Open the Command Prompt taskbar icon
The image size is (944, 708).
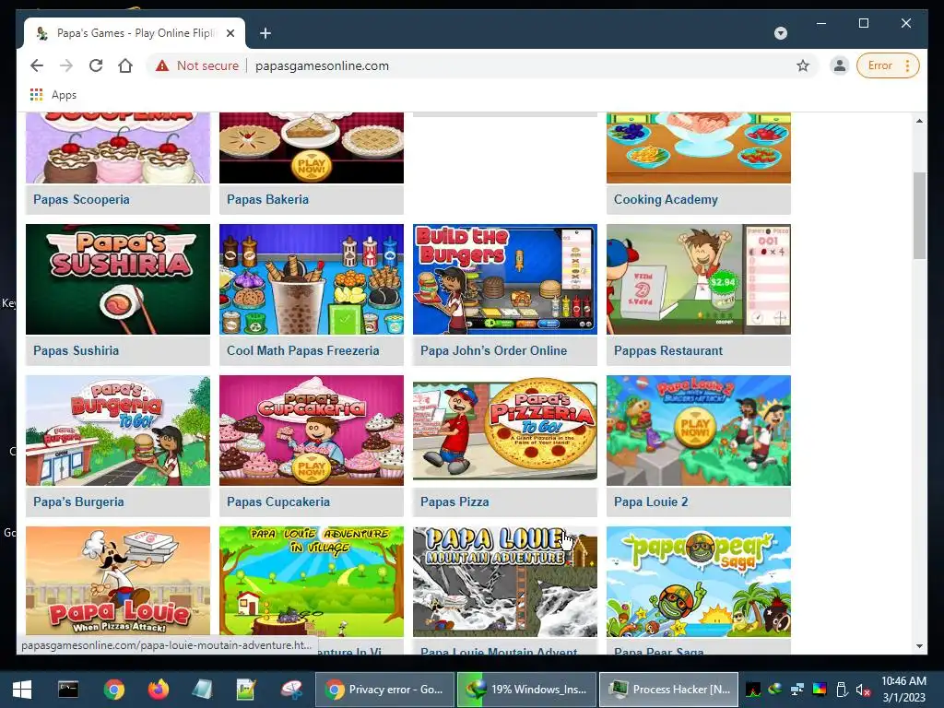(68, 690)
